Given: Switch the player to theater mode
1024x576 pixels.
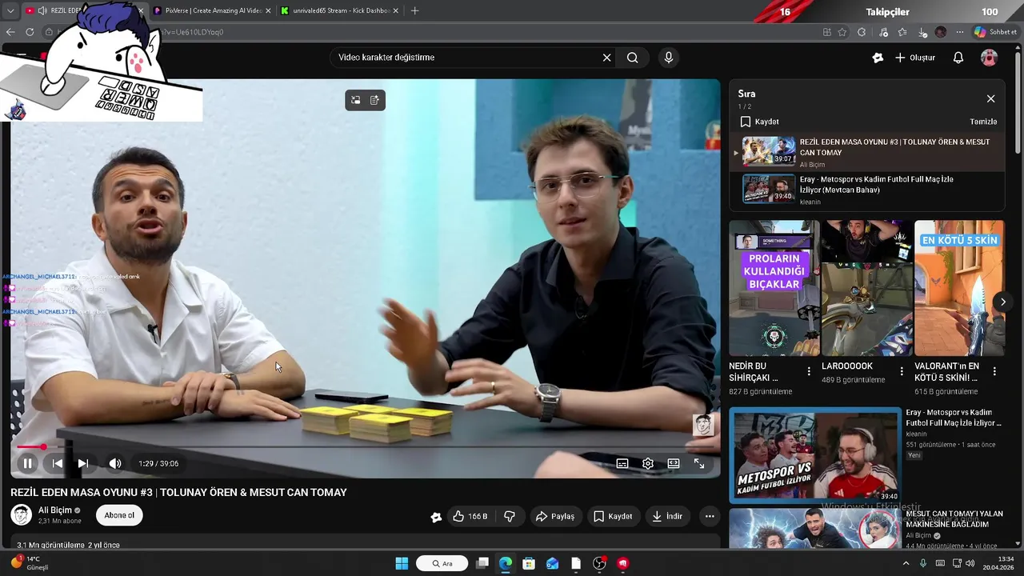Looking at the screenshot, I should 674,463.
